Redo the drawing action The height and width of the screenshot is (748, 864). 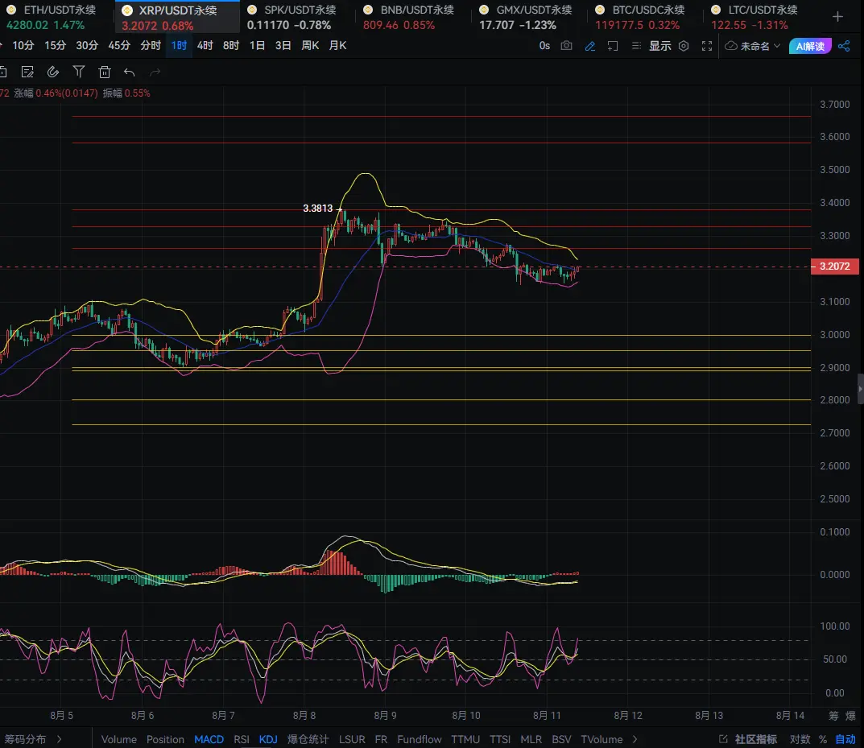[155, 72]
